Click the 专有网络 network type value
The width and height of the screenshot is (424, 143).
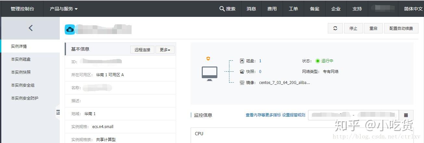(331, 72)
